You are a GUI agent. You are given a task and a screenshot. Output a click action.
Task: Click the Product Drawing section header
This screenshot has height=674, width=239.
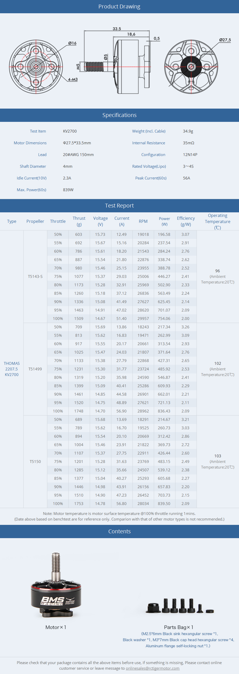tap(119, 7)
